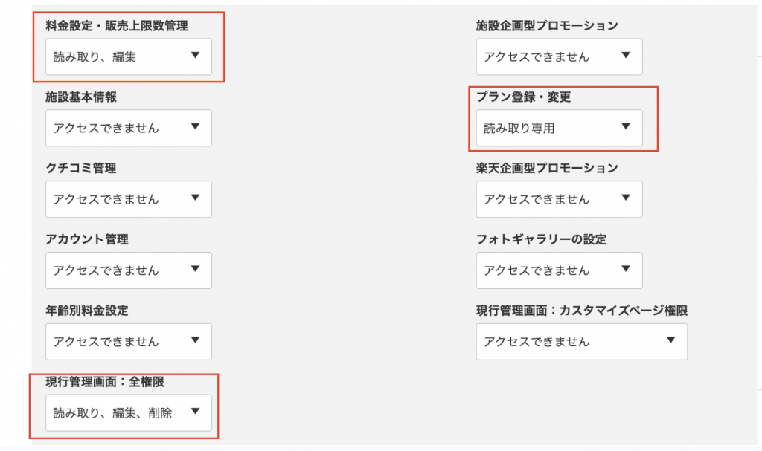Image resolution: width=762 pixels, height=451 pixels.
Task: Open the 楽天企画型プロモーション permission dropdown
Action: [559, 199]
